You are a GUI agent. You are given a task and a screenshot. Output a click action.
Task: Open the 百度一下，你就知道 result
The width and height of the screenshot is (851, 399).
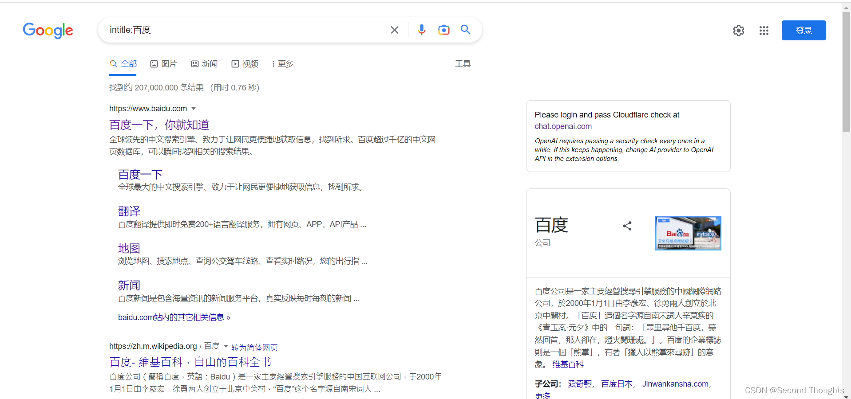click(159, 125)
